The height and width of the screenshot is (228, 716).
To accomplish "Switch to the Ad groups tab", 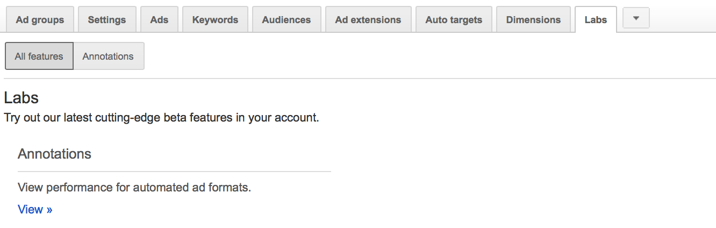I will point(40,20).
